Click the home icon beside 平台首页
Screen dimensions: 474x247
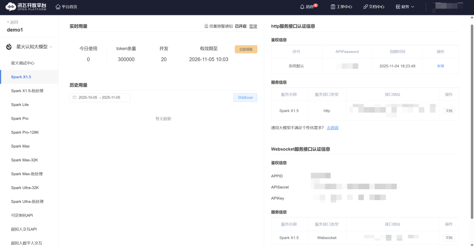tap(58, 7)
